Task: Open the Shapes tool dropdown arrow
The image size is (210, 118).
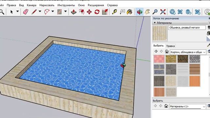Action: coord(66,11)
